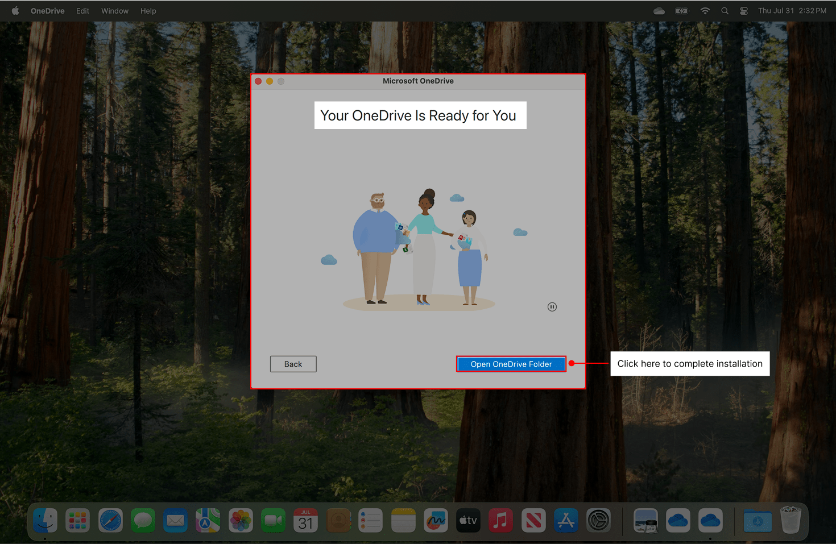Click the battery status icon
836x544 pixels.
[682, 11]
